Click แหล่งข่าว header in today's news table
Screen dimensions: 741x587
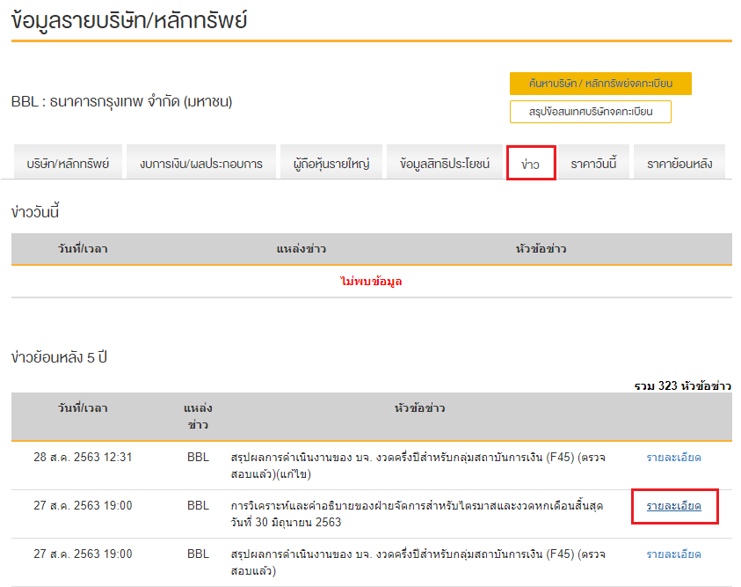pos(301,249)
